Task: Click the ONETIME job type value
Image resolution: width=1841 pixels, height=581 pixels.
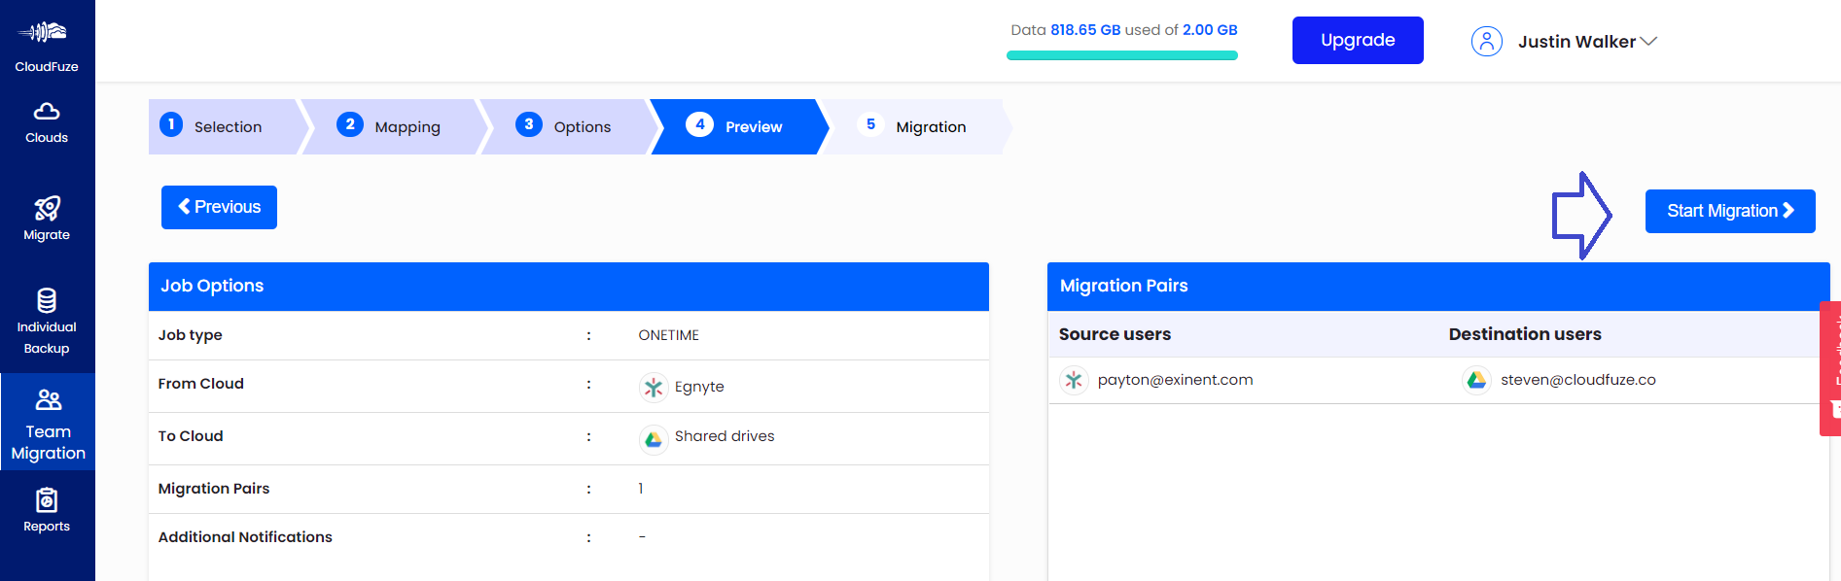Action: tap(669, 335)
